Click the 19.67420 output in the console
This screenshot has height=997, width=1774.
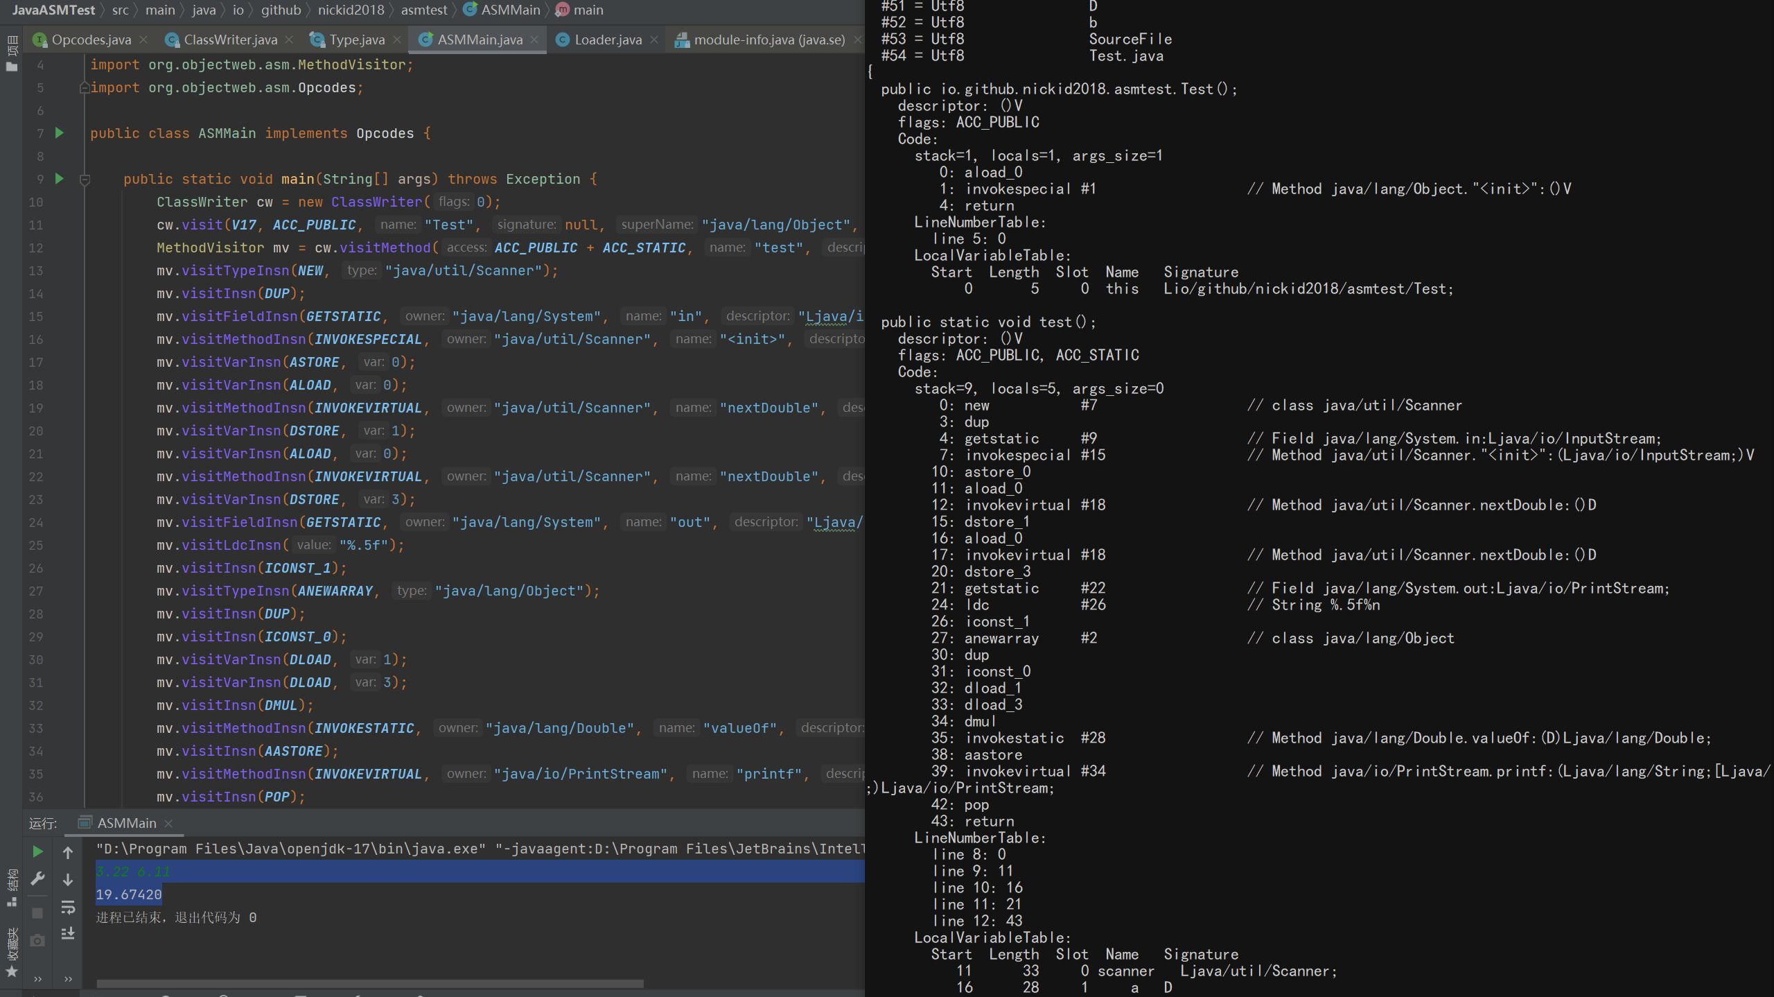pyautogui.click(x=129, y=894)
